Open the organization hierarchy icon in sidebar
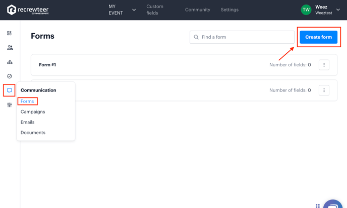The image size is (347, 208). click(x=10, y=62)
